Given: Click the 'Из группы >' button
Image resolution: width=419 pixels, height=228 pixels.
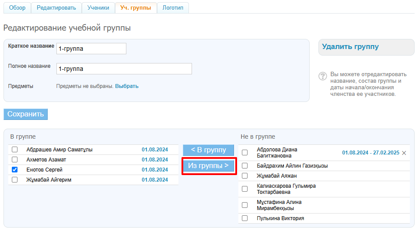Looking at the screenshot, I should point(209,166).
